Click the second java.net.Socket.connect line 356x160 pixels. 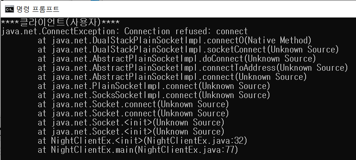pos(133,114)
